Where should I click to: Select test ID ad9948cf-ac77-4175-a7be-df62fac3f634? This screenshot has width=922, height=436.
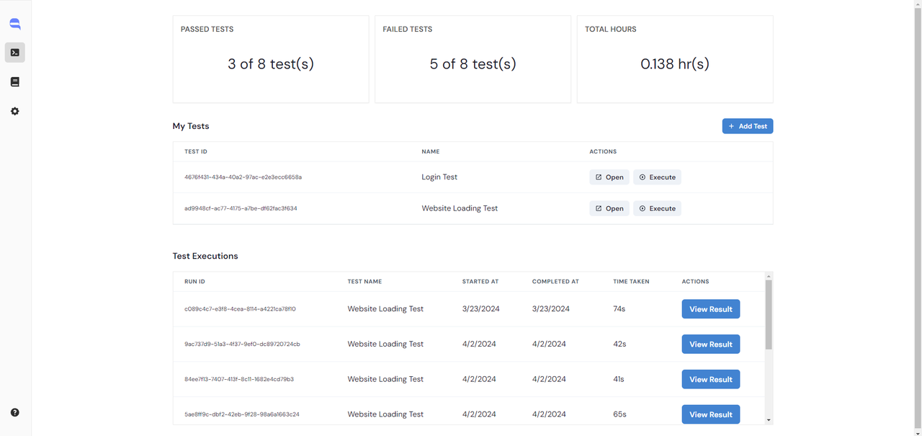(x=241, y=208)
